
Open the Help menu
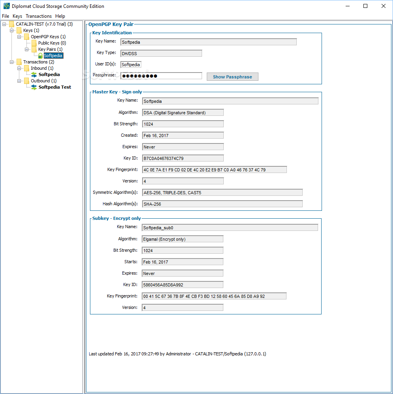(x=60, y=16)
